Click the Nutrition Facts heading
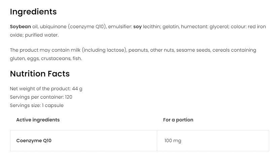 point(40,74)
